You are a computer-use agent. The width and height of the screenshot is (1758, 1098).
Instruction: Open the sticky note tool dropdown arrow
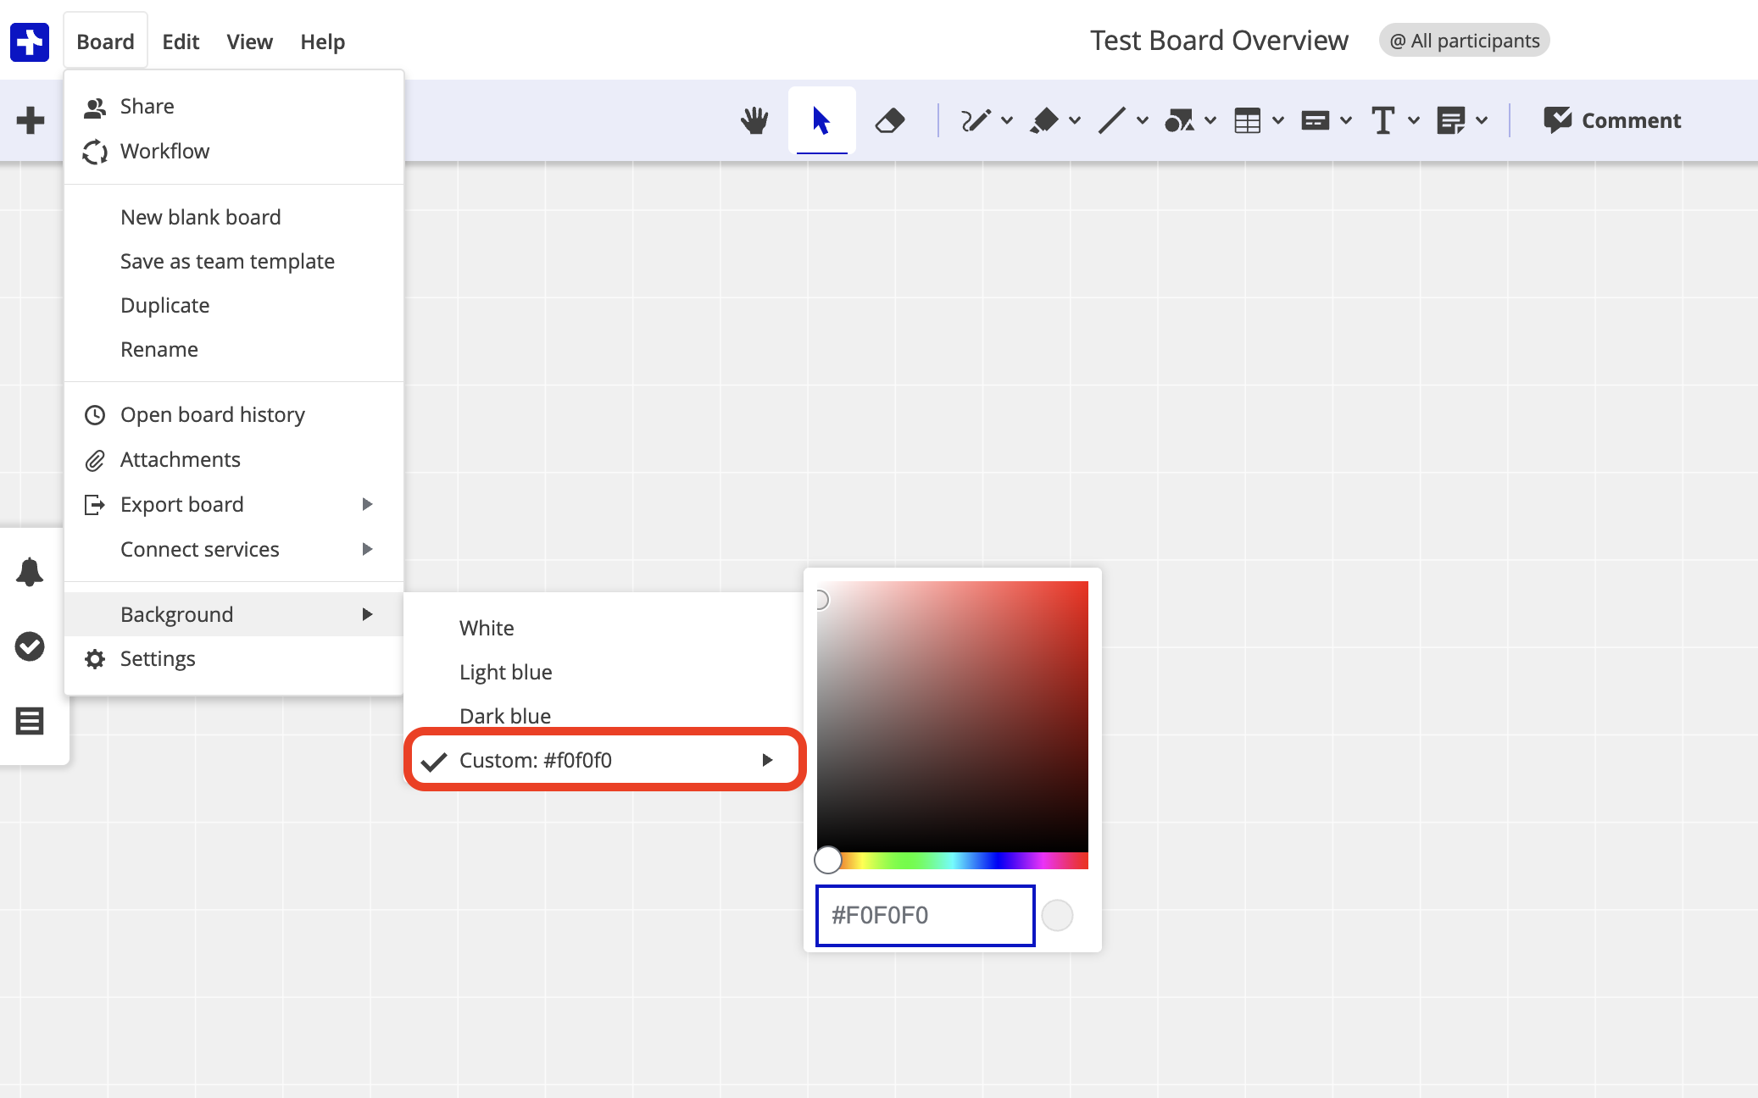click(x=1482, y=120)
